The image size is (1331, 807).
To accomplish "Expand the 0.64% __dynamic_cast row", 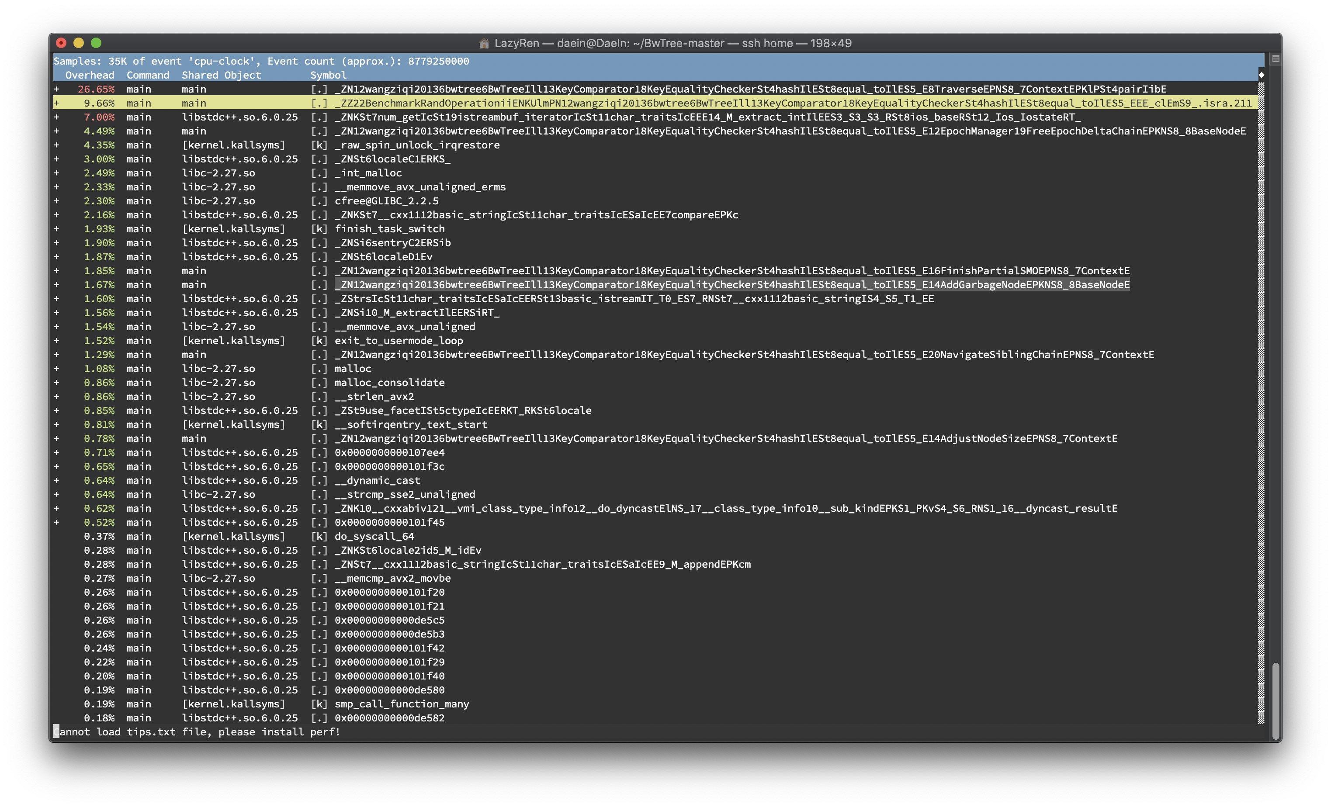I will point(56,480).
